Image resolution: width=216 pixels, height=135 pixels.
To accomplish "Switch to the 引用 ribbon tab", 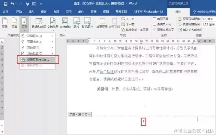I will [x=69, y=12].
